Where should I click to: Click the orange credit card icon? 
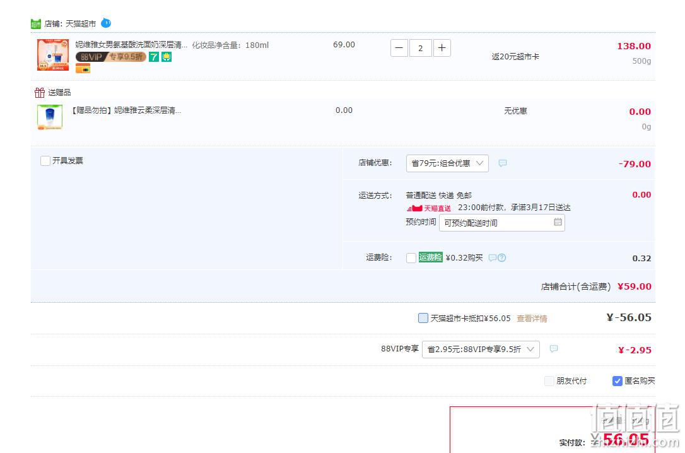click(83, 69)
